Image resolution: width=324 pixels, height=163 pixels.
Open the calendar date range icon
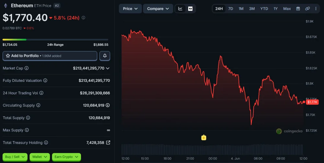pyautogui.click(x=298, y=9)
